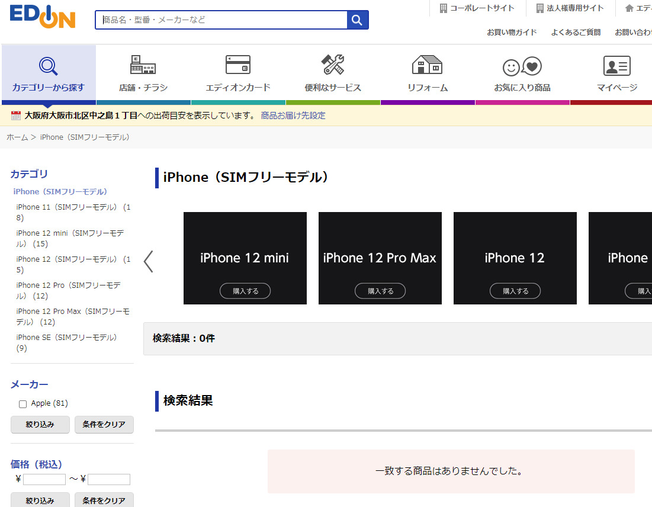Open convenient services tools icon
652x507 pixels.
click(x=332, y=65)
